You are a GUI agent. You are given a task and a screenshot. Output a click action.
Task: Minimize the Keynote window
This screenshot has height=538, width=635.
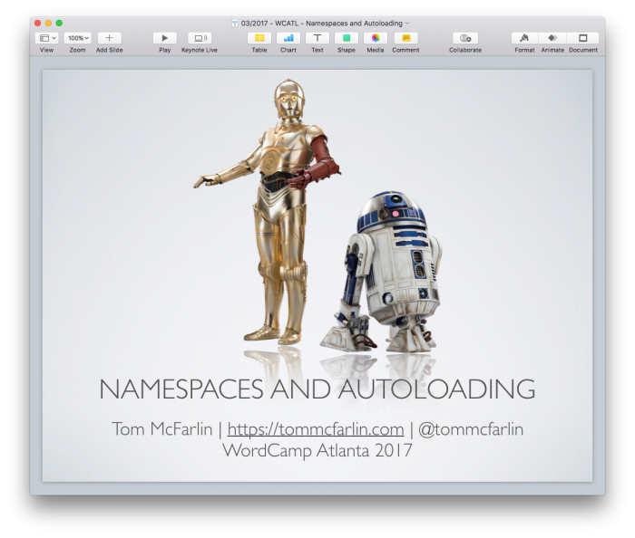[48, 23]
